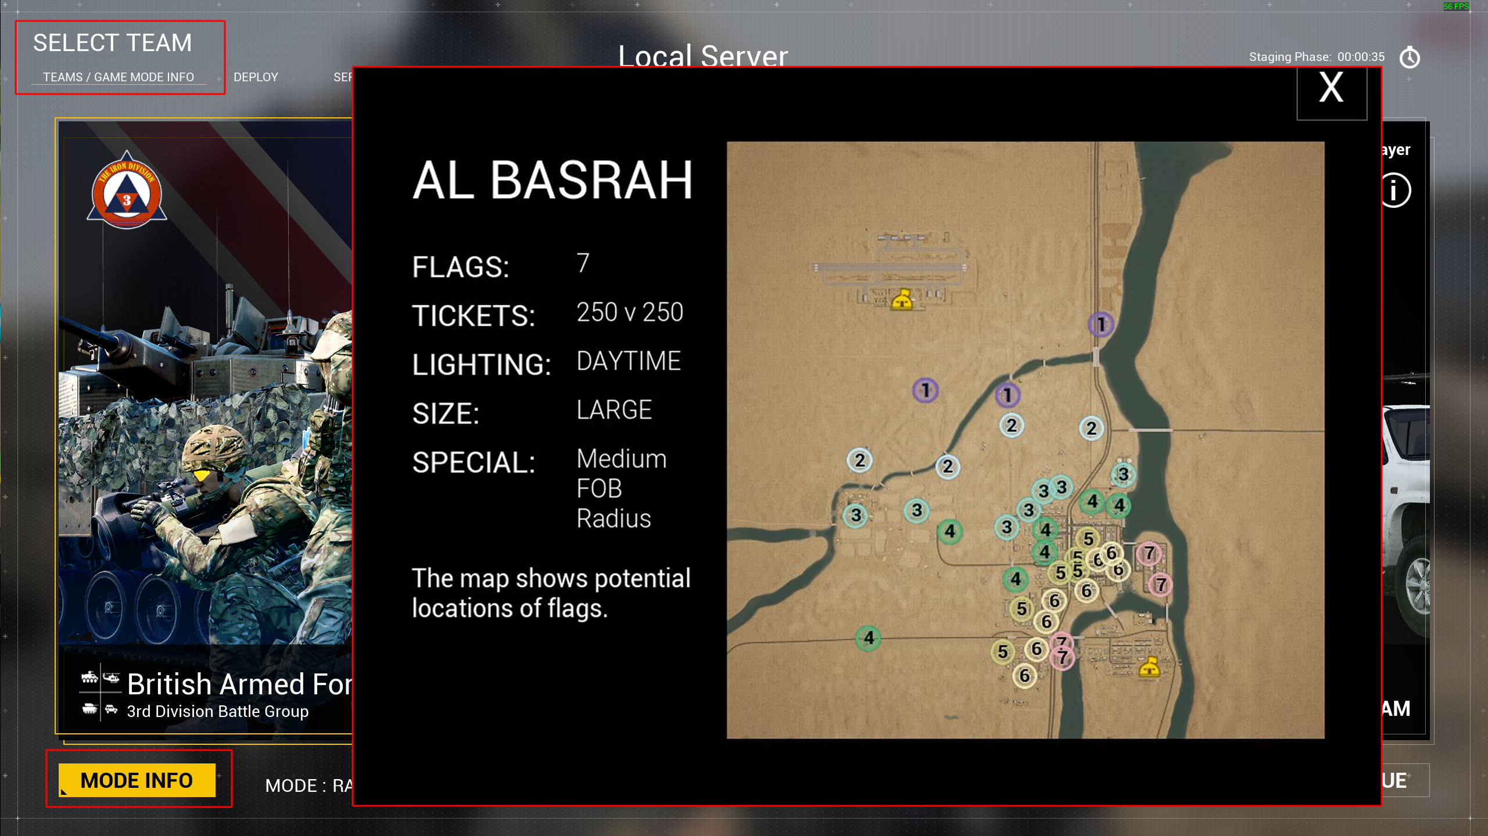Click the lighting value DAYTIME
Screen dimensions: 1488x836
pyautogui.click(x=629, y=361)
